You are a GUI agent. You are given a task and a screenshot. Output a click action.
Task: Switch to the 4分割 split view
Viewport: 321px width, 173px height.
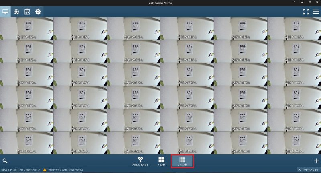[161, 161]
